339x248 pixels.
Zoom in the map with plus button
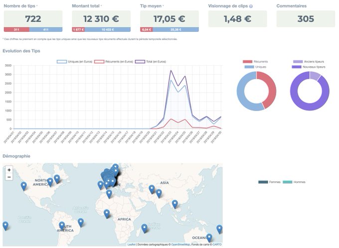click(x=9, y=170)
